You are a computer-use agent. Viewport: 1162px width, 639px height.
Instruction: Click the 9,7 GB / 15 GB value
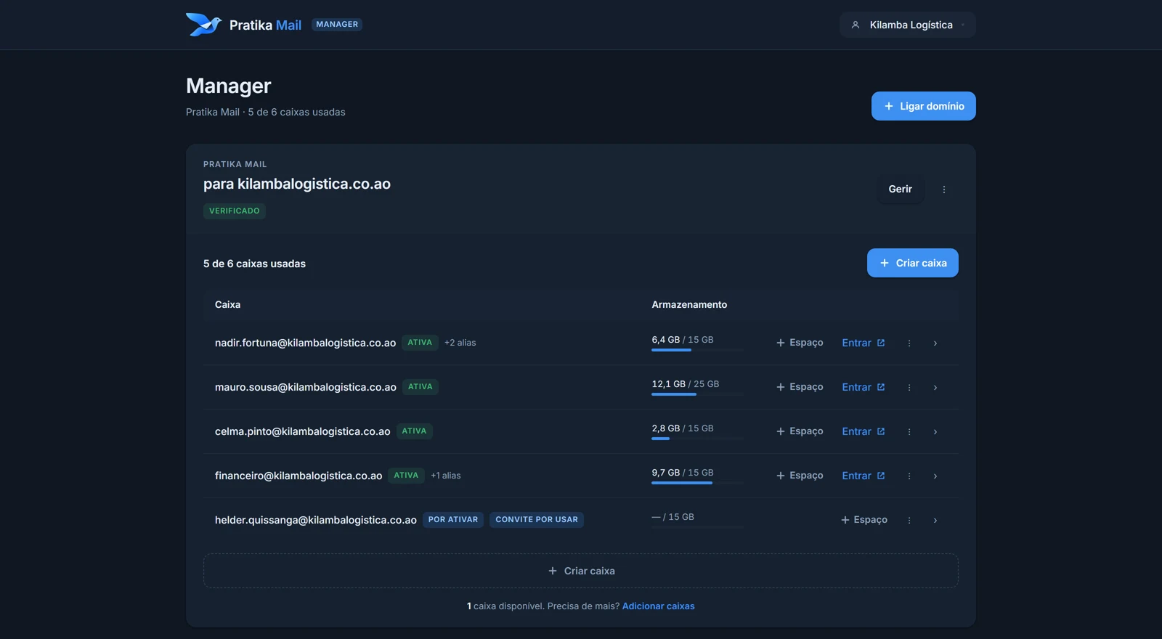click(683, 473)
